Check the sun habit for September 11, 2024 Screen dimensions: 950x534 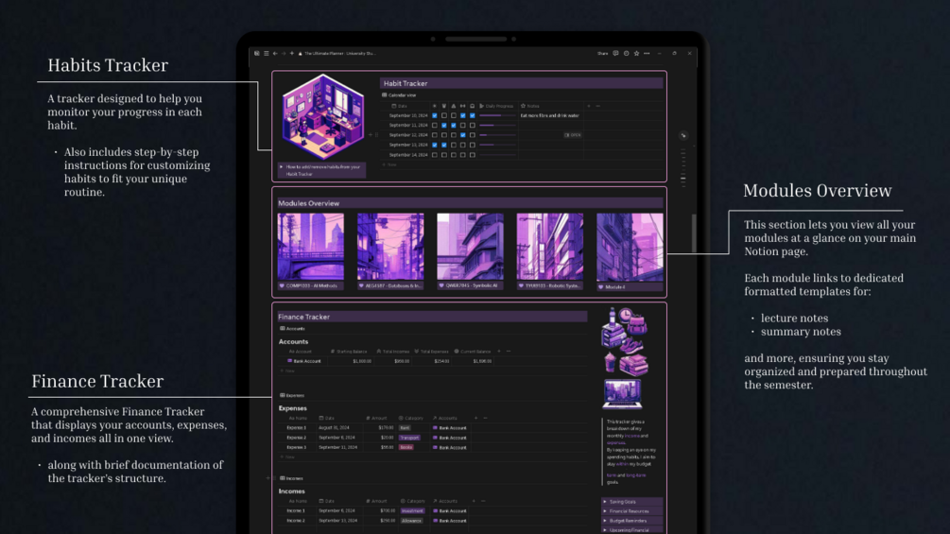tap(435, 126)
